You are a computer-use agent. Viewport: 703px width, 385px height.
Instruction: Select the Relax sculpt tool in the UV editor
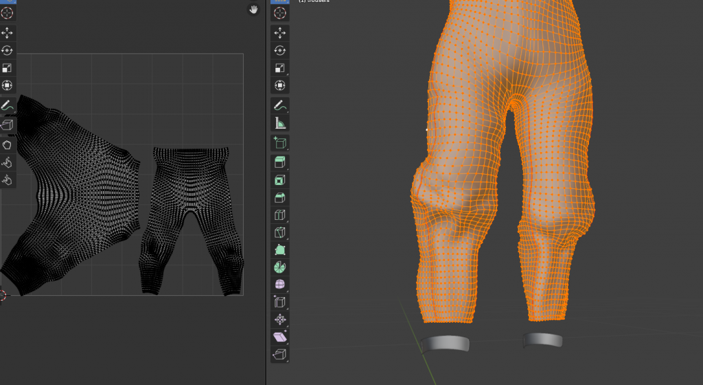tap(7, 162)
